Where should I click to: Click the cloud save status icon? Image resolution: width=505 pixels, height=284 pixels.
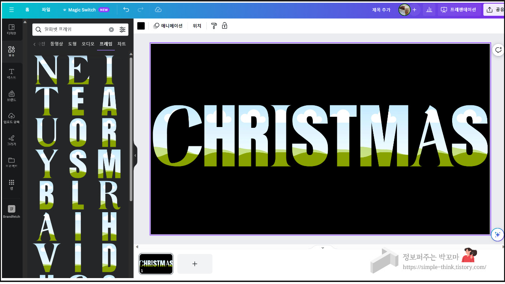158,9
